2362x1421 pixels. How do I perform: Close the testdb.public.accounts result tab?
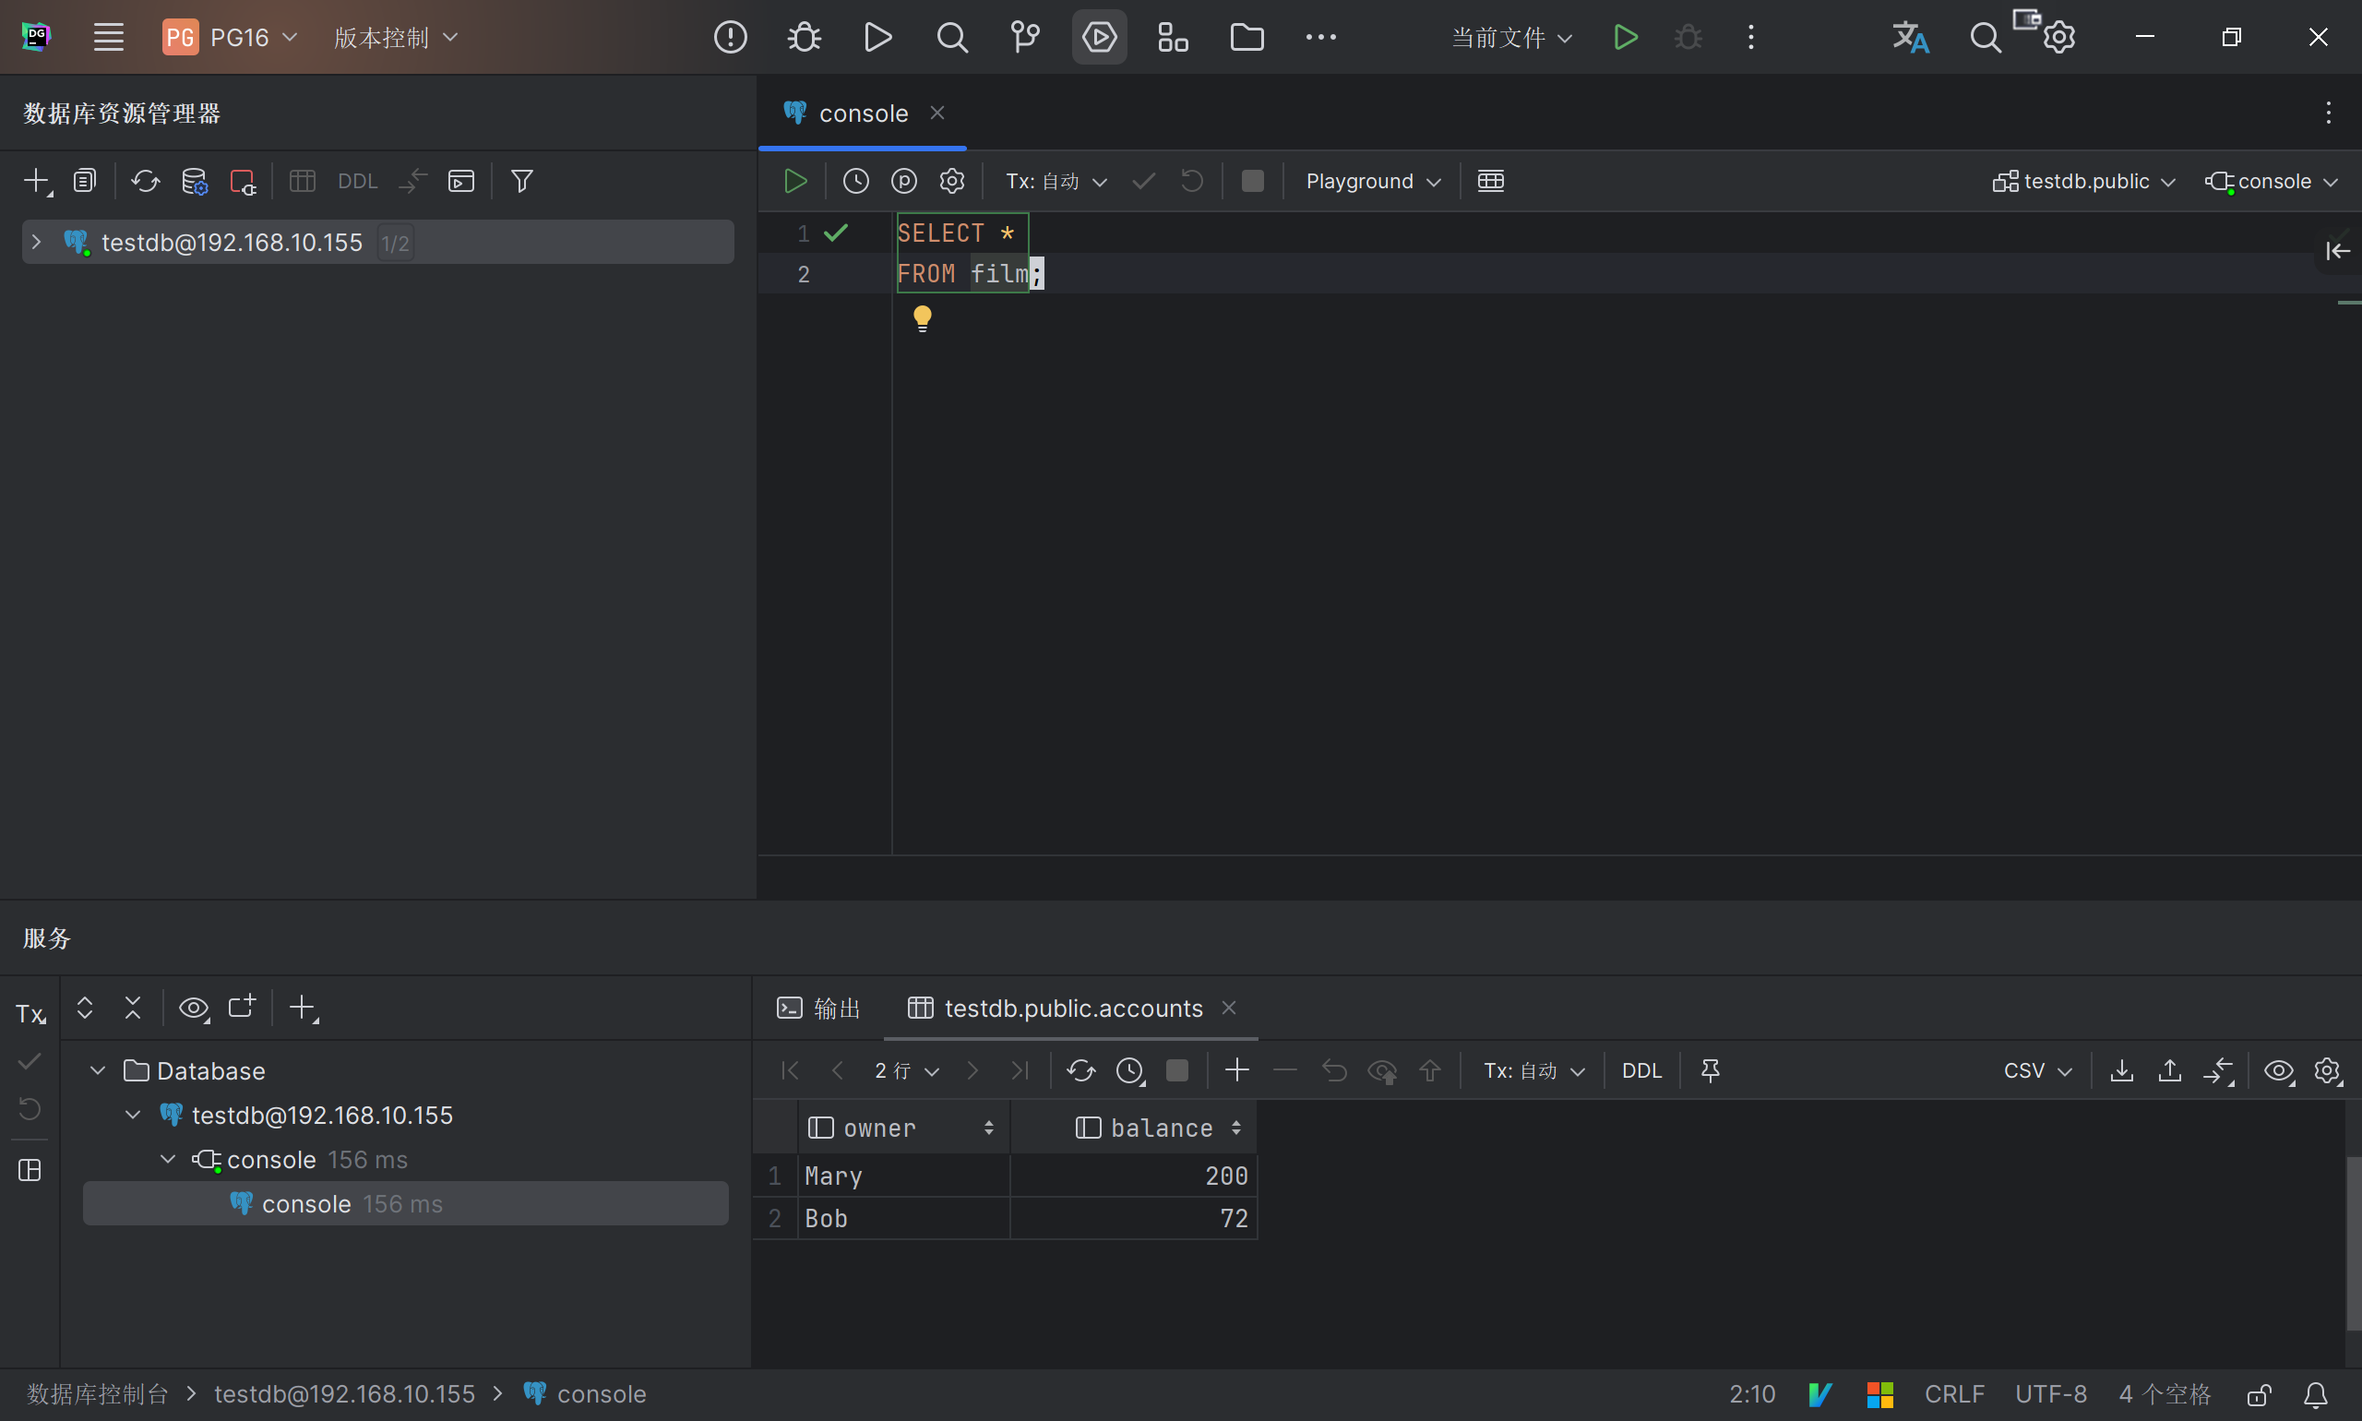pos(1228,1008)
